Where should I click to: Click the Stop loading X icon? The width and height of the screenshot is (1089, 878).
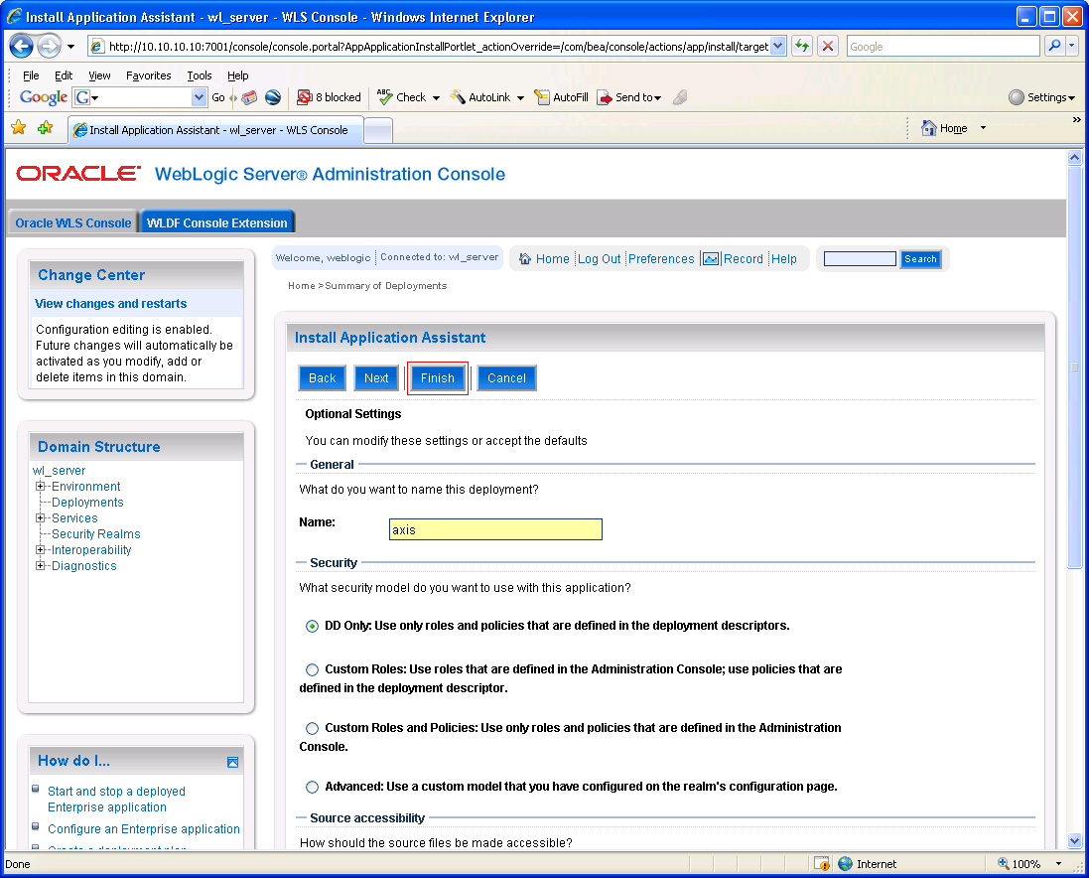[x=828, y=47]
